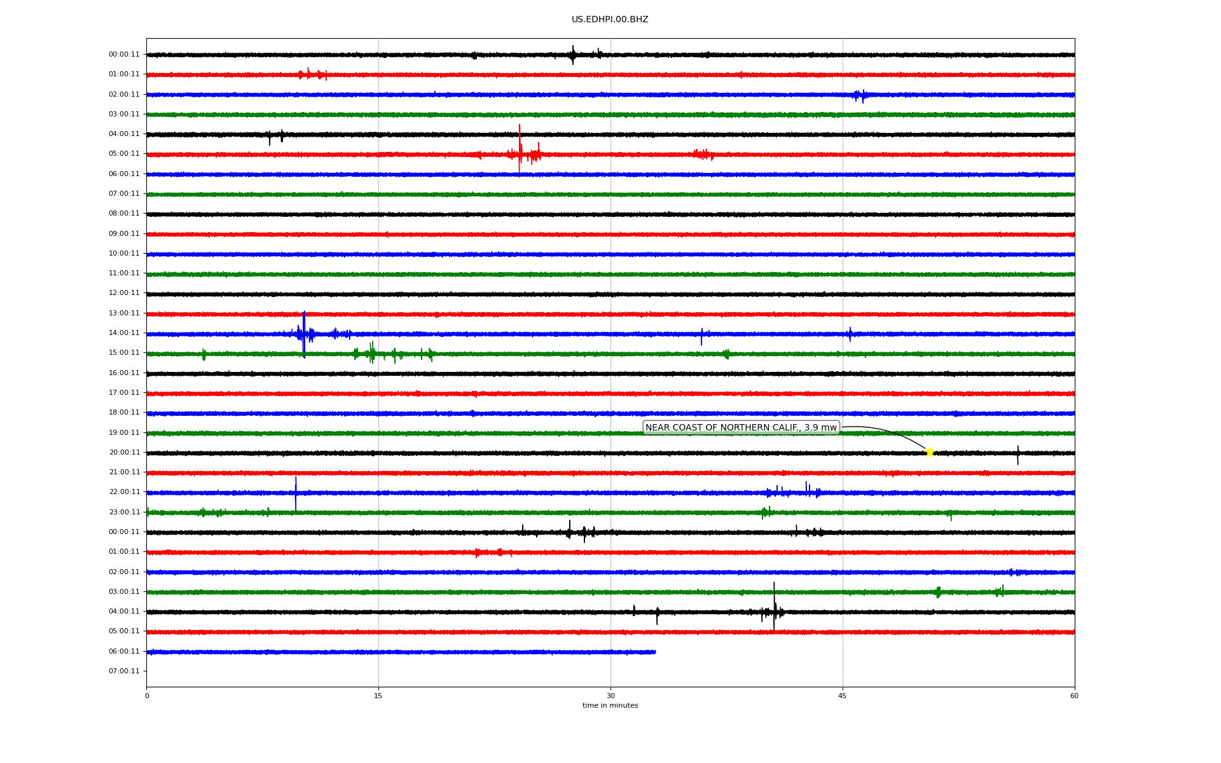Pick the 12:00:11 row time label
Screen dimensions: 1221x763
point(124,293)
